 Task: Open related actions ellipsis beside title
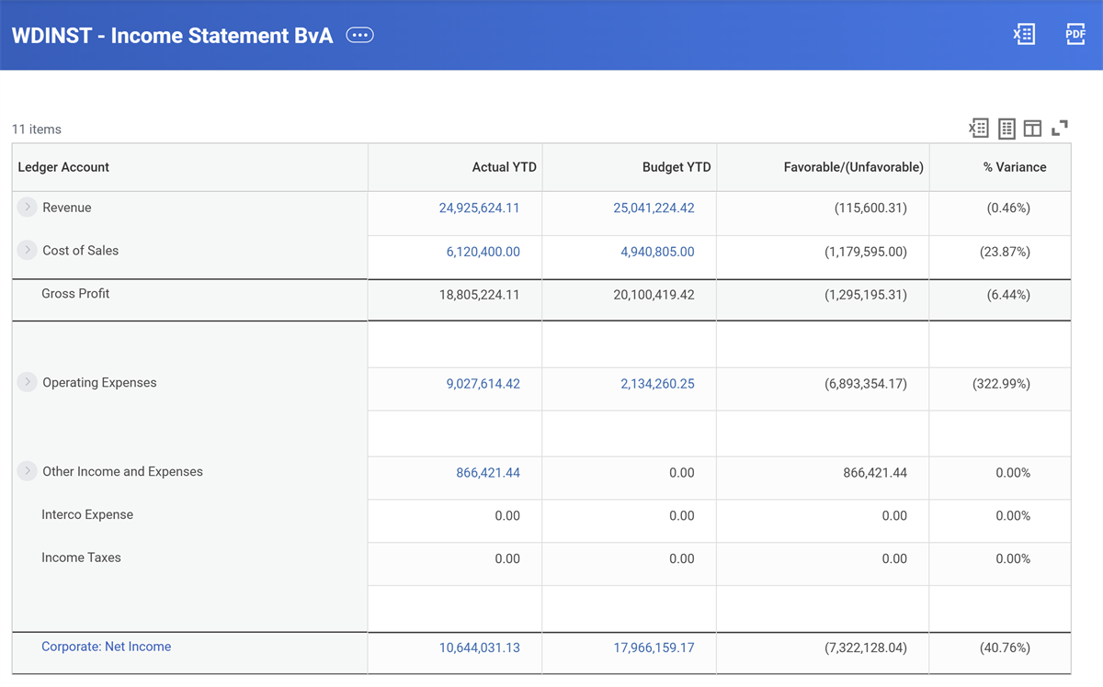click(x=359, y=35)
